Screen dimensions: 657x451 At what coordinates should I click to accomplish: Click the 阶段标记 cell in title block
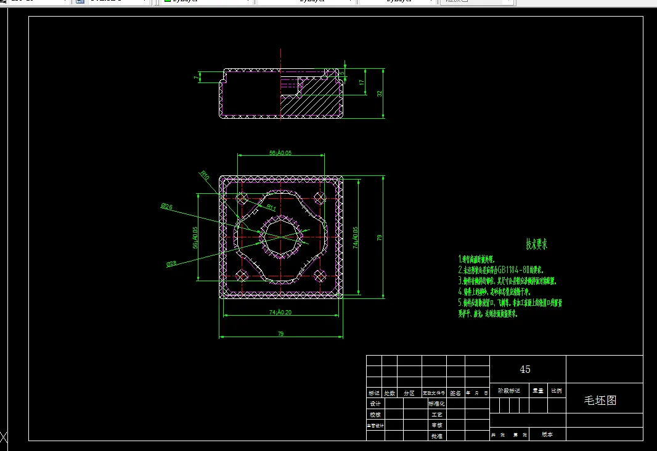509,391
